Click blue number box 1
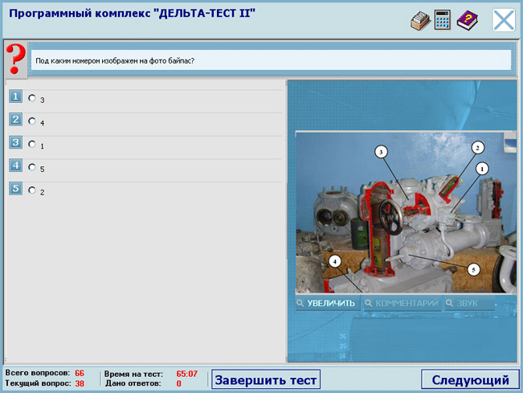523x393 pixels. pos(15,96)
